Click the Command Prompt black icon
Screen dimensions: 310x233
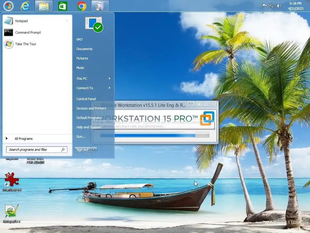(x=8, y=32)
